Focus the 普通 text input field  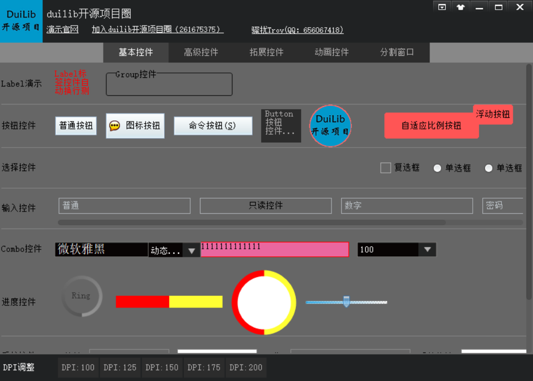tap(124, 206)
